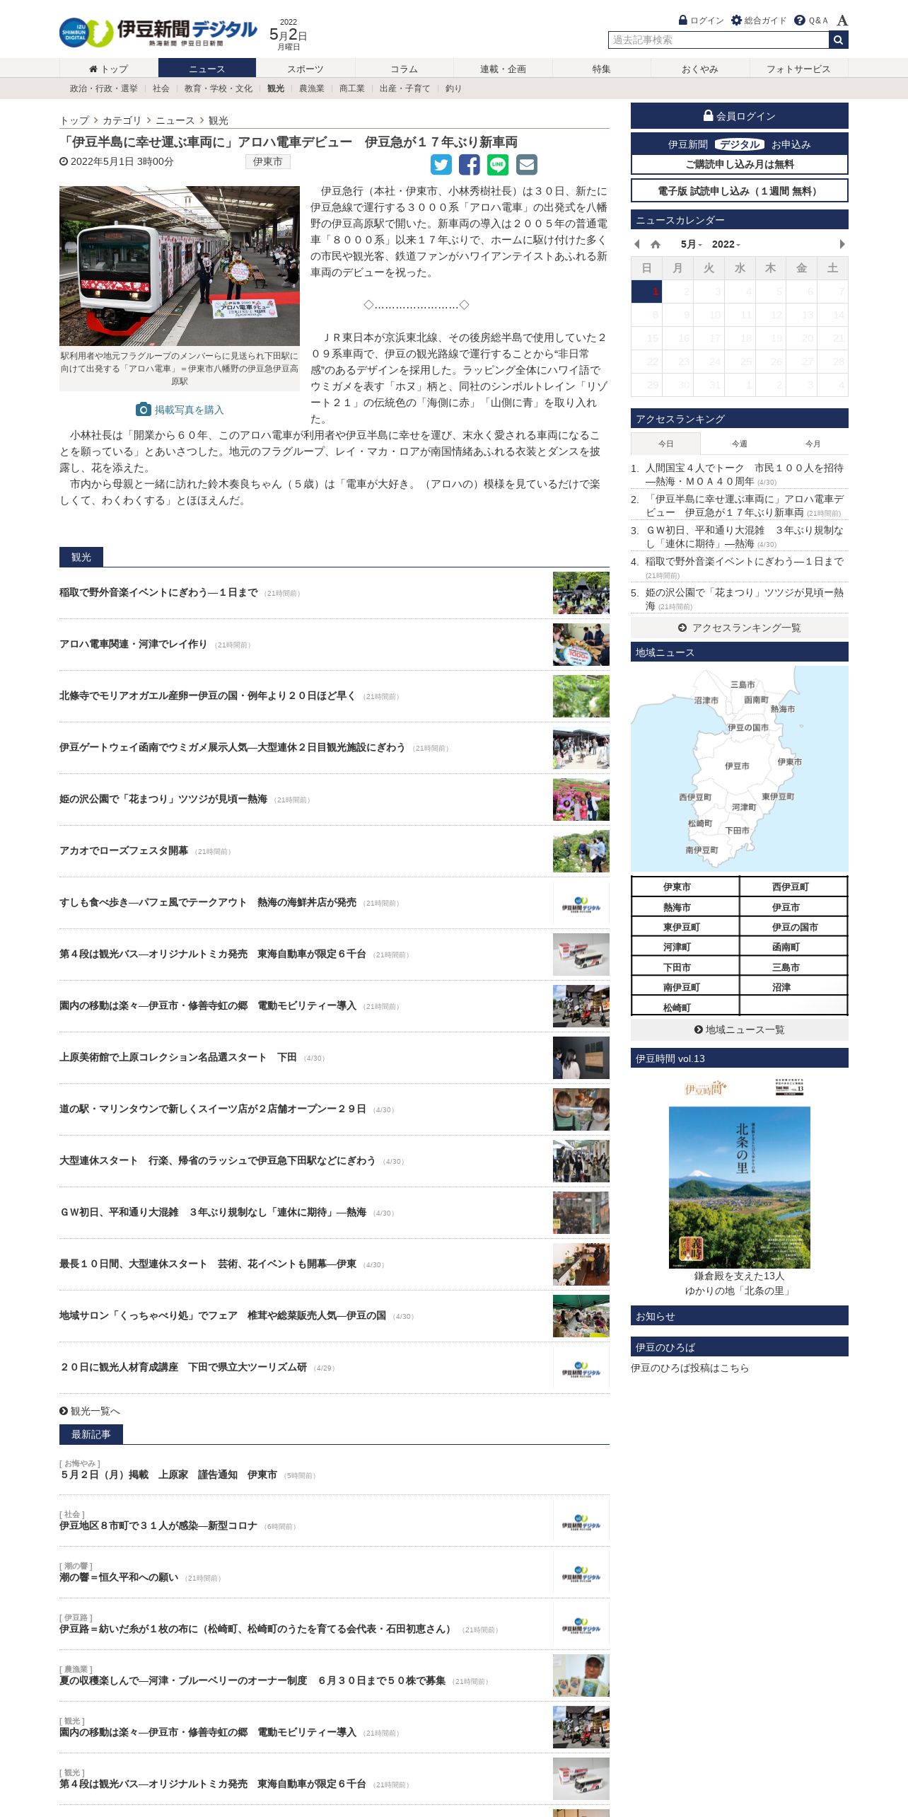The height and width of the screenshot is (1817, 908).
Task: Select 特集 in main navigation
Action: 601,69
